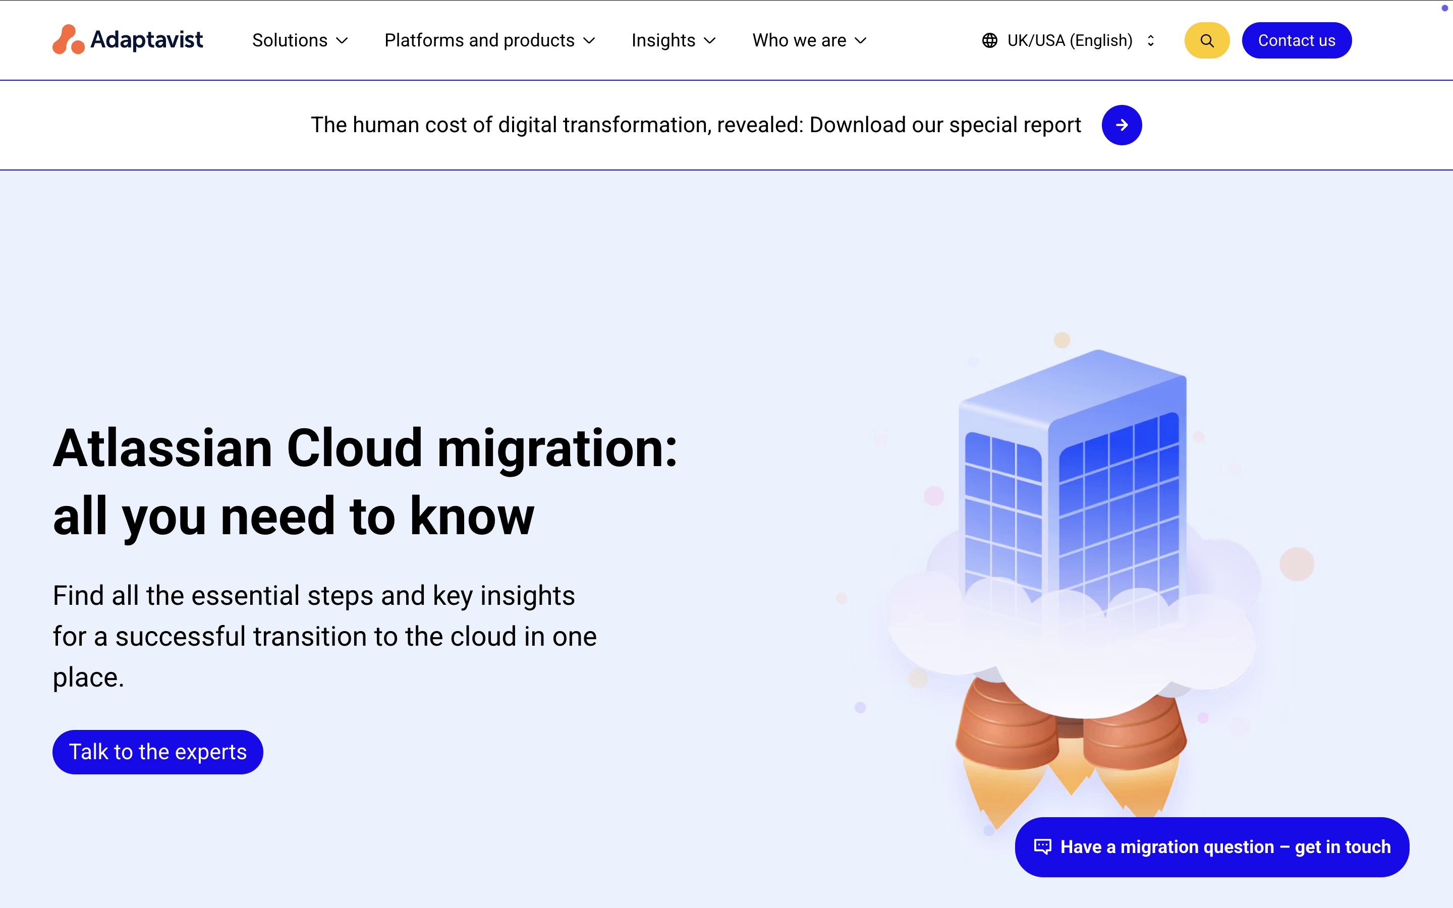Open the Solutions menu
The height and width of the screenshot is (908, 1453).
tap(290, 40)
